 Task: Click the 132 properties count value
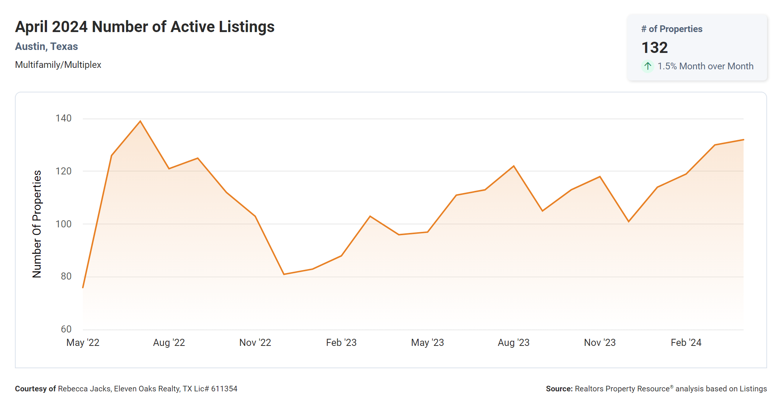tap(654, 48)
